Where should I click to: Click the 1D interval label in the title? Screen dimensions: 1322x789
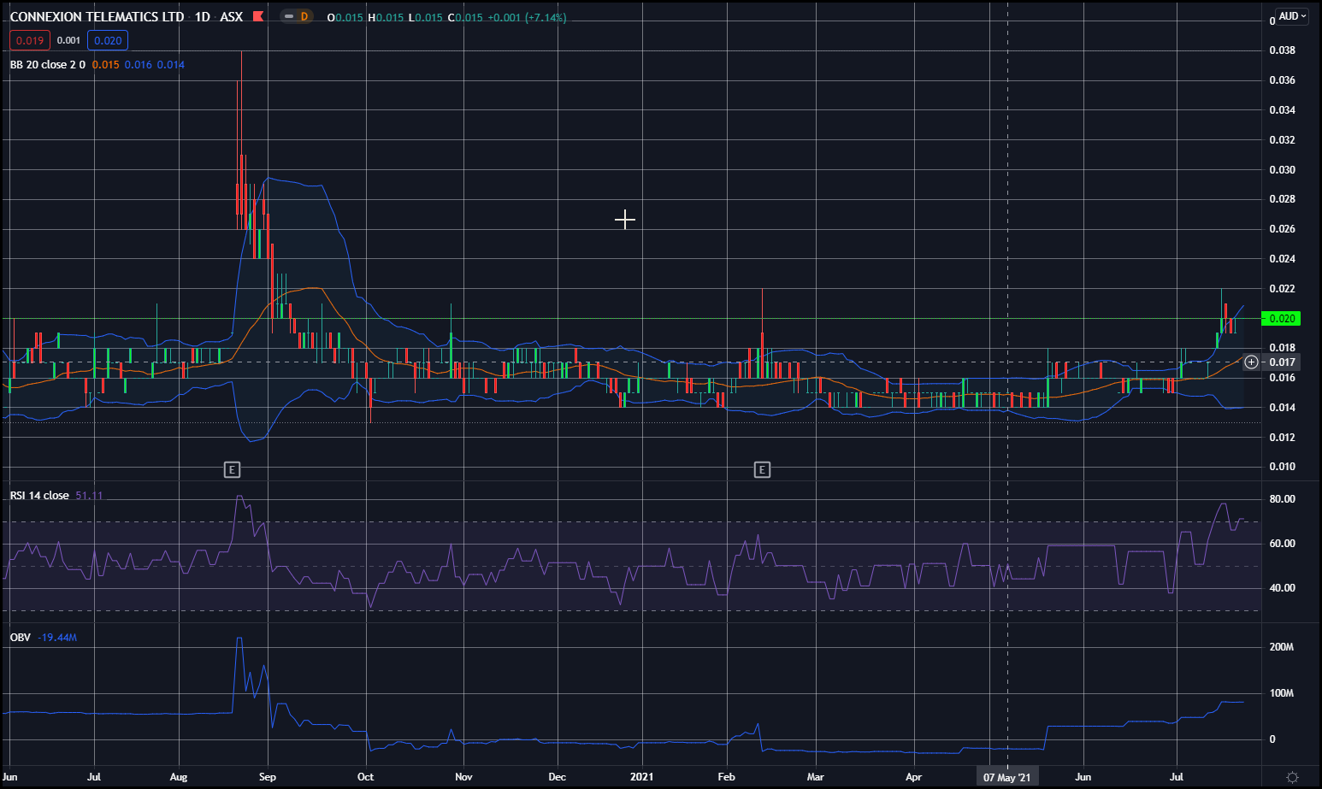[203, 17]
